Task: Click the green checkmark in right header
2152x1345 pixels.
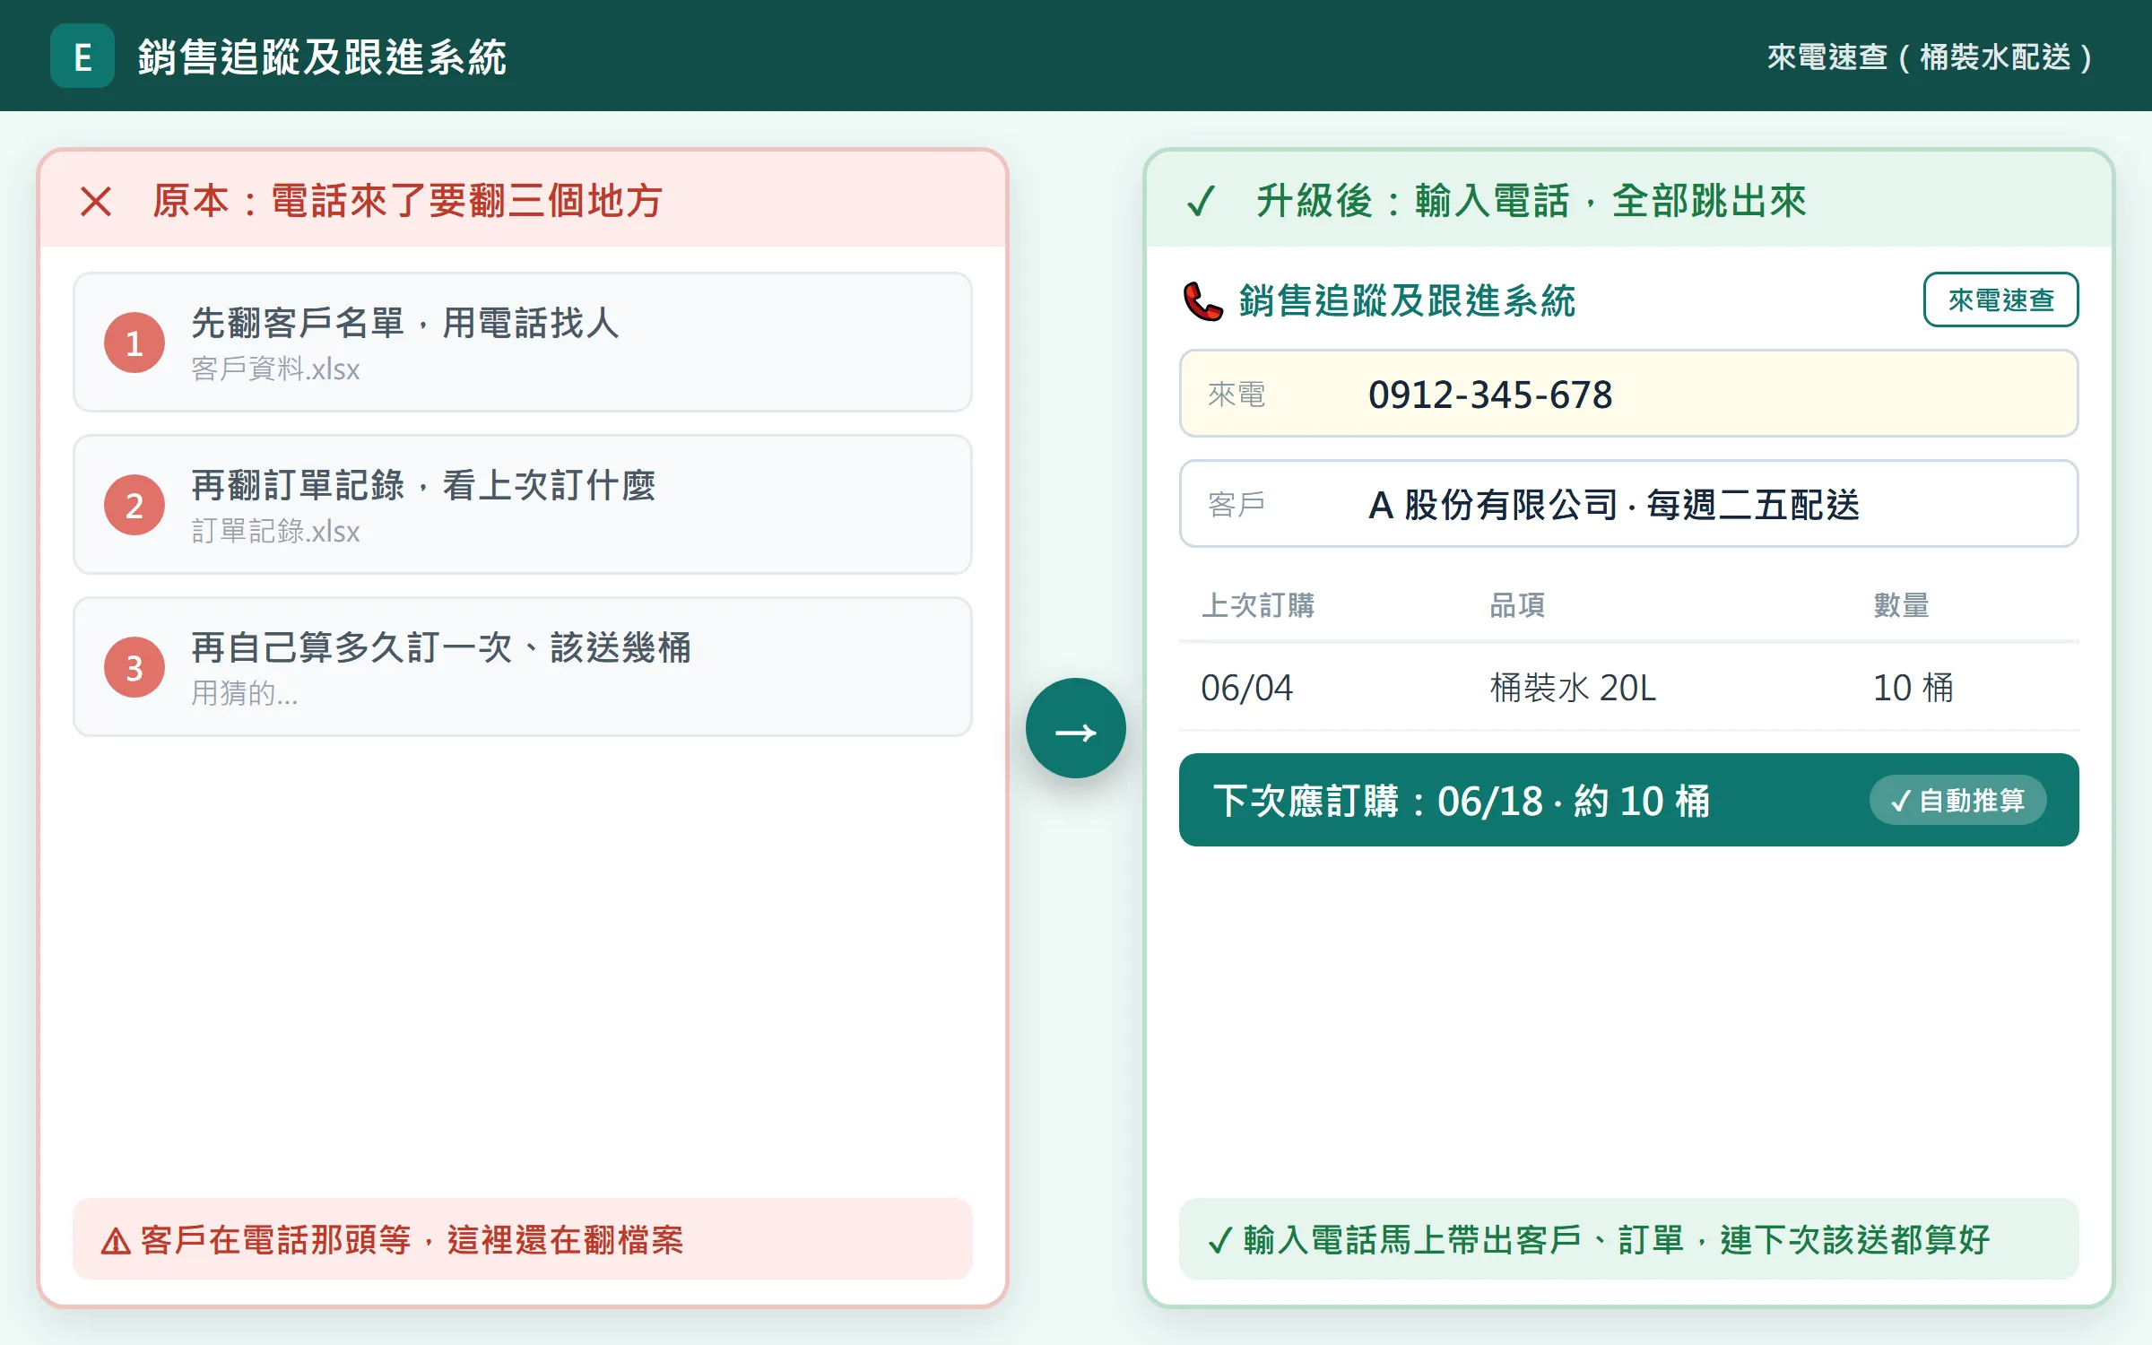Action: click(1201, 202)
